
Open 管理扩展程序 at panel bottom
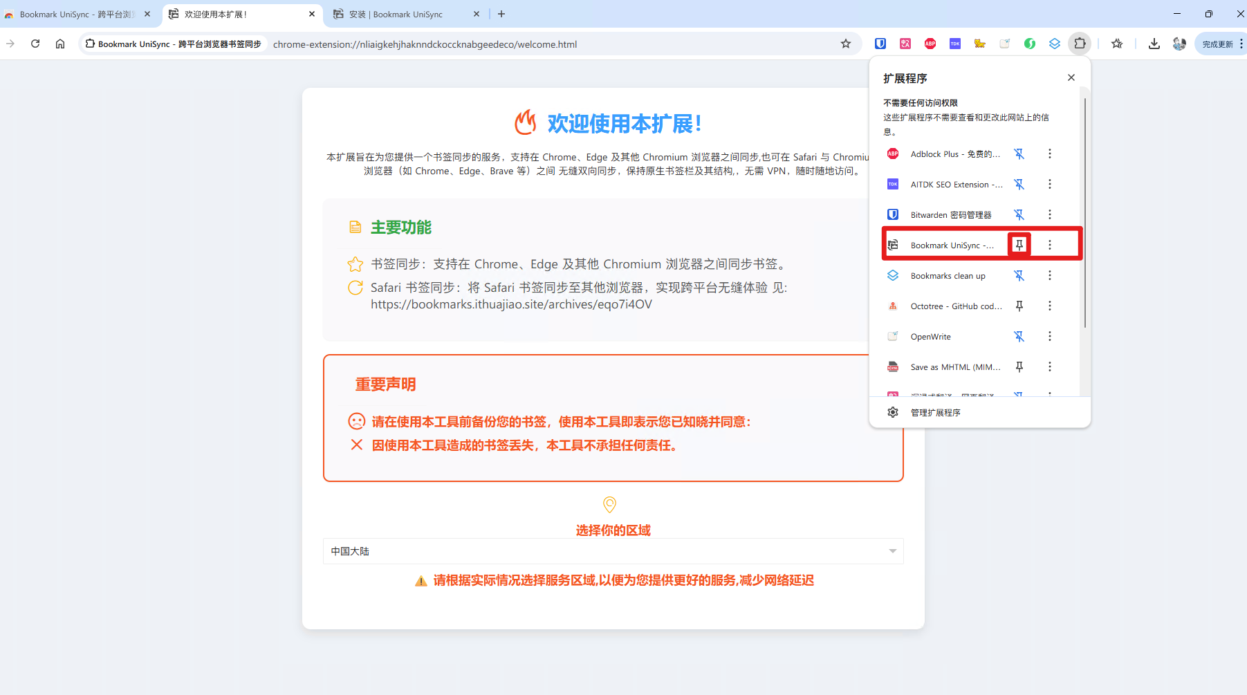click(x=935, y=412)
